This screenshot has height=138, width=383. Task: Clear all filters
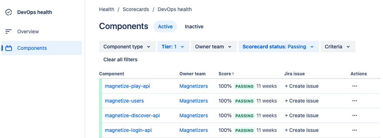(121, 59)
